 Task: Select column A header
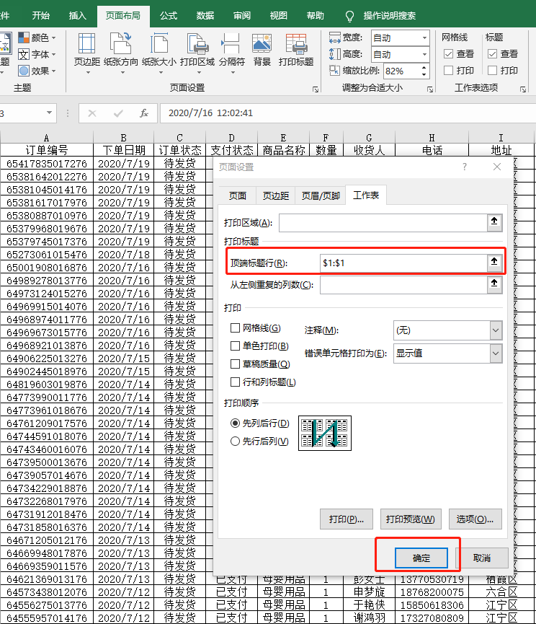[47, 138]
